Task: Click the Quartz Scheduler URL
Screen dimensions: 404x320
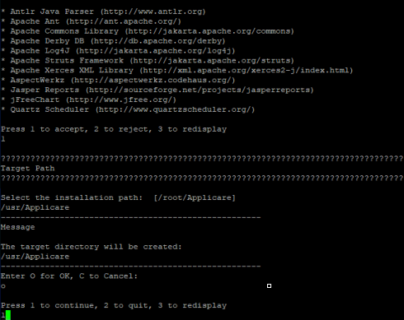Action: 175,109
